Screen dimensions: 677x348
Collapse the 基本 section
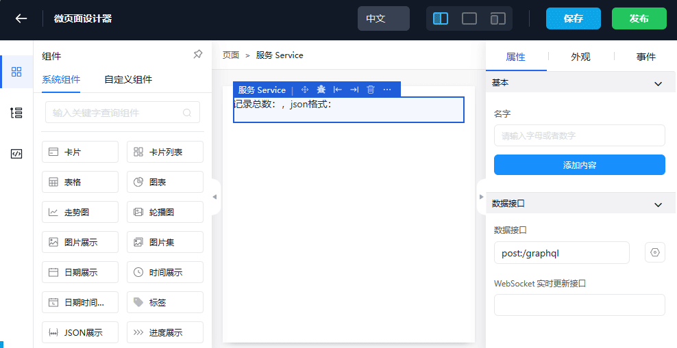[658, 83]
